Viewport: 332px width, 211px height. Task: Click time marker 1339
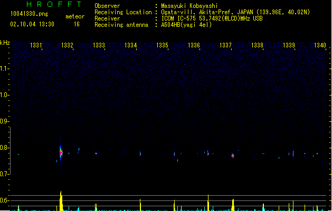pos(289,45)
